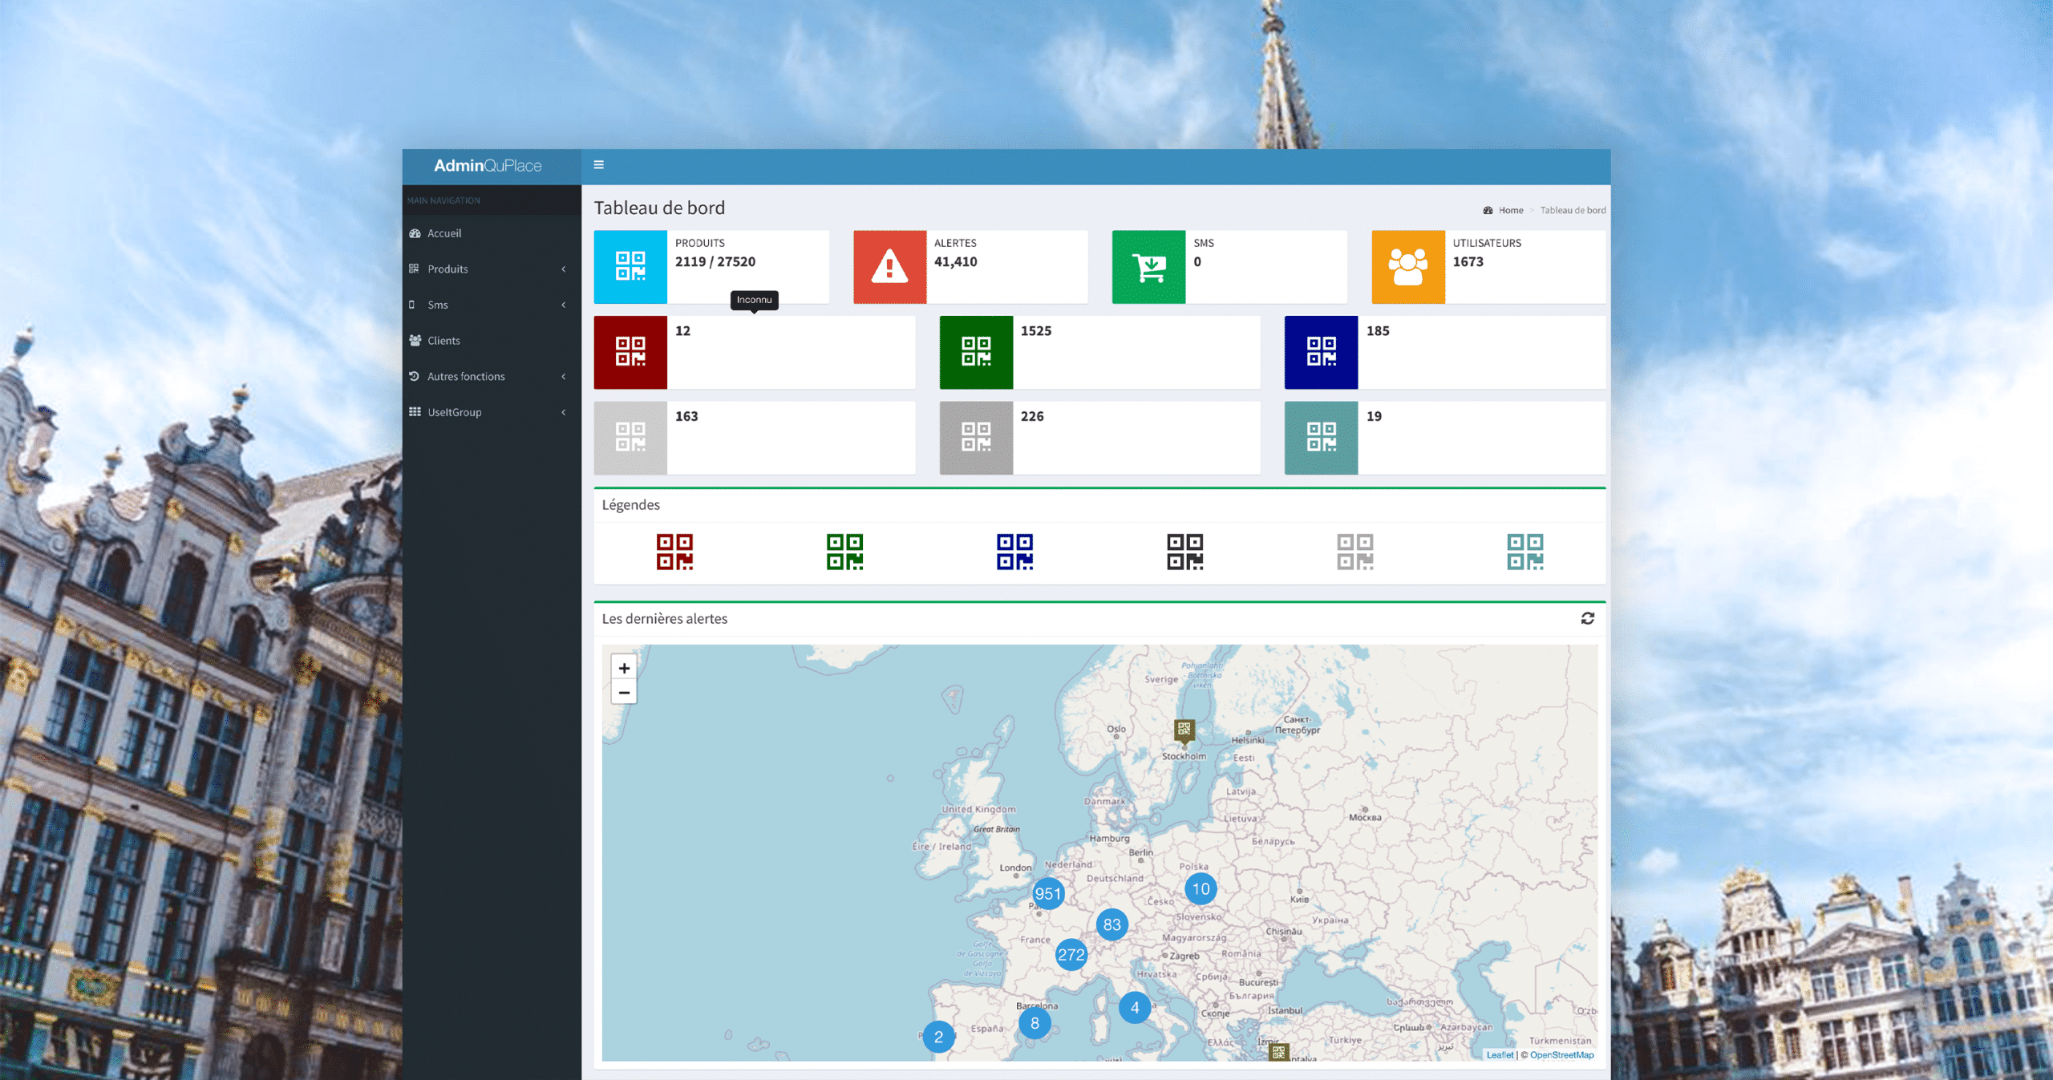This screenshot has height=1080, width=2053.
Task: Click the 10 map cluster near Polska
Action: coord(1201,888)
